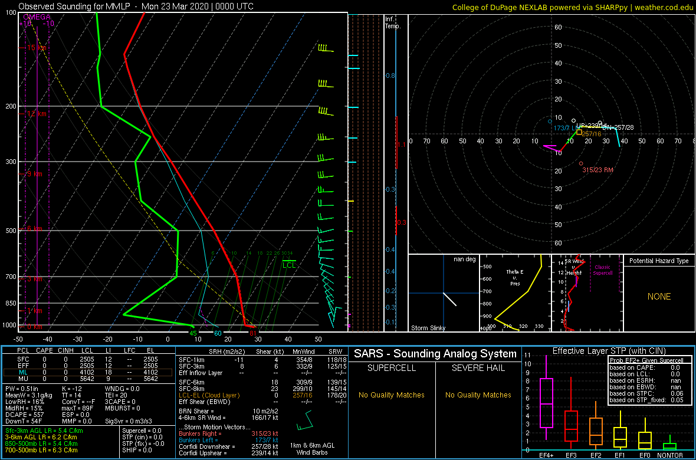Click the orange '257/16' hodograph label
Image resolution: width=696 pixels, height=460 pixels.
(x=591, y=134)
